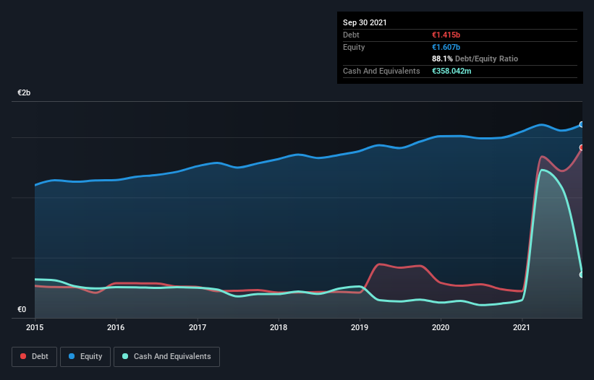
Task: Click the €1.607b Equity value in tooltip
Action: click(445, 47)
